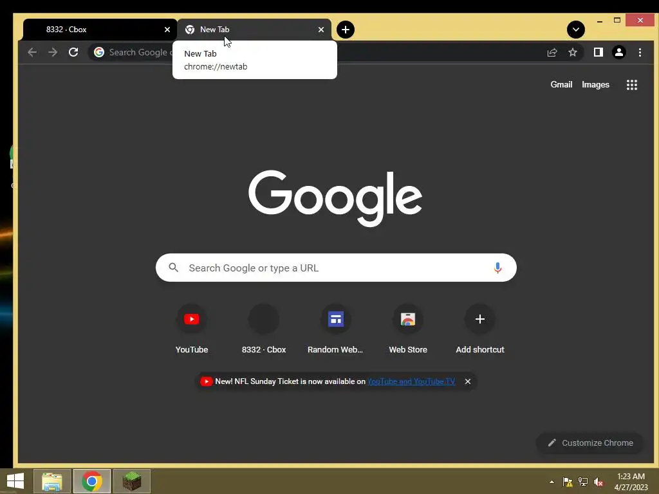The width and height of the screenshot is (659, 494).
Task: Open the network tray icon
Action: [x=583, y=482]
